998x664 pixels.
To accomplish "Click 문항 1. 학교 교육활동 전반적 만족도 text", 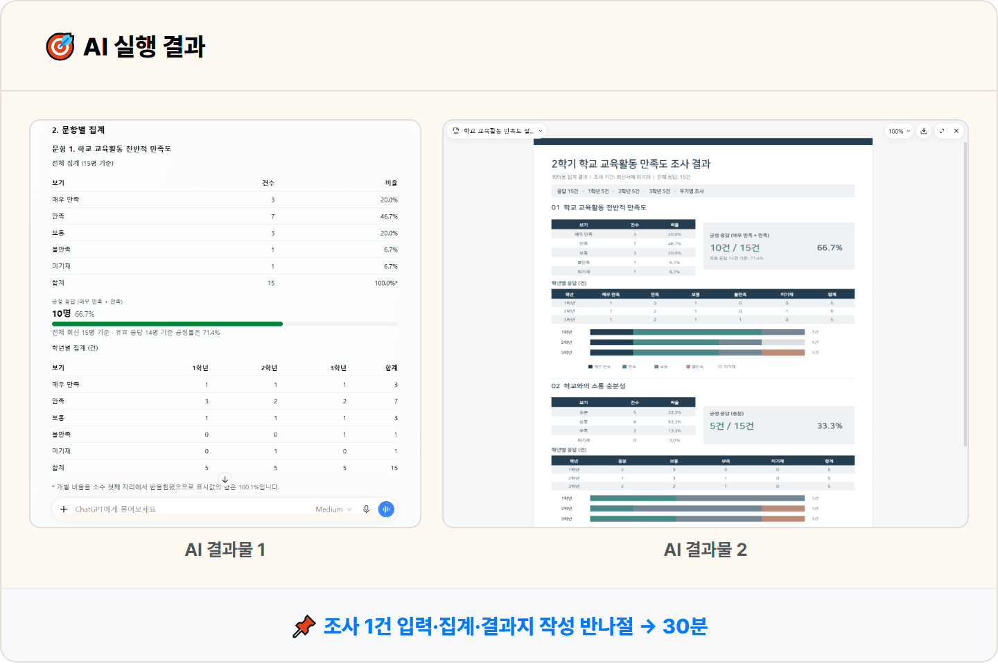I will [x=112, y=149].
